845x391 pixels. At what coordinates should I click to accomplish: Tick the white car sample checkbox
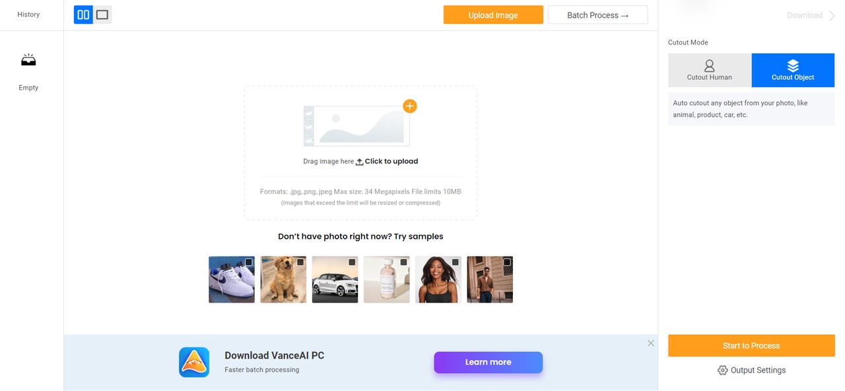pyautogui.click(x=352, y=262)
